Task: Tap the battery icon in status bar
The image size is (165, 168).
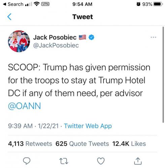Action: pos(158,4)
